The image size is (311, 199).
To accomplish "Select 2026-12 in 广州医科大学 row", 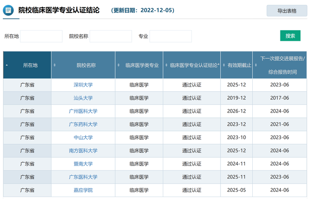I will point(237,111).
